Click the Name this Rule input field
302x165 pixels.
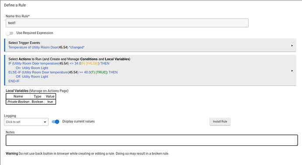[127, 23]
